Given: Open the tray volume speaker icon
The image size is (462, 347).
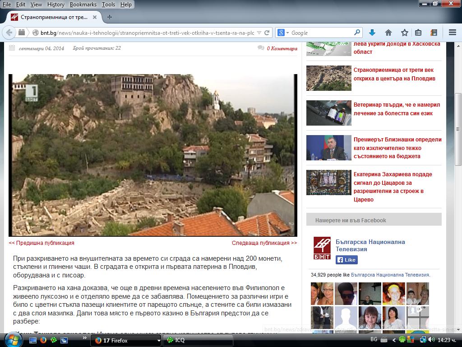Looking at the screenshot, I should coord(431,340).
